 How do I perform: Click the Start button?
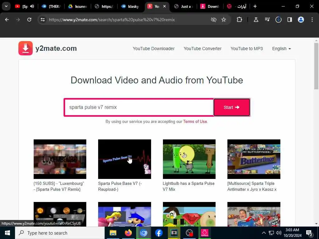pos(232,107)
